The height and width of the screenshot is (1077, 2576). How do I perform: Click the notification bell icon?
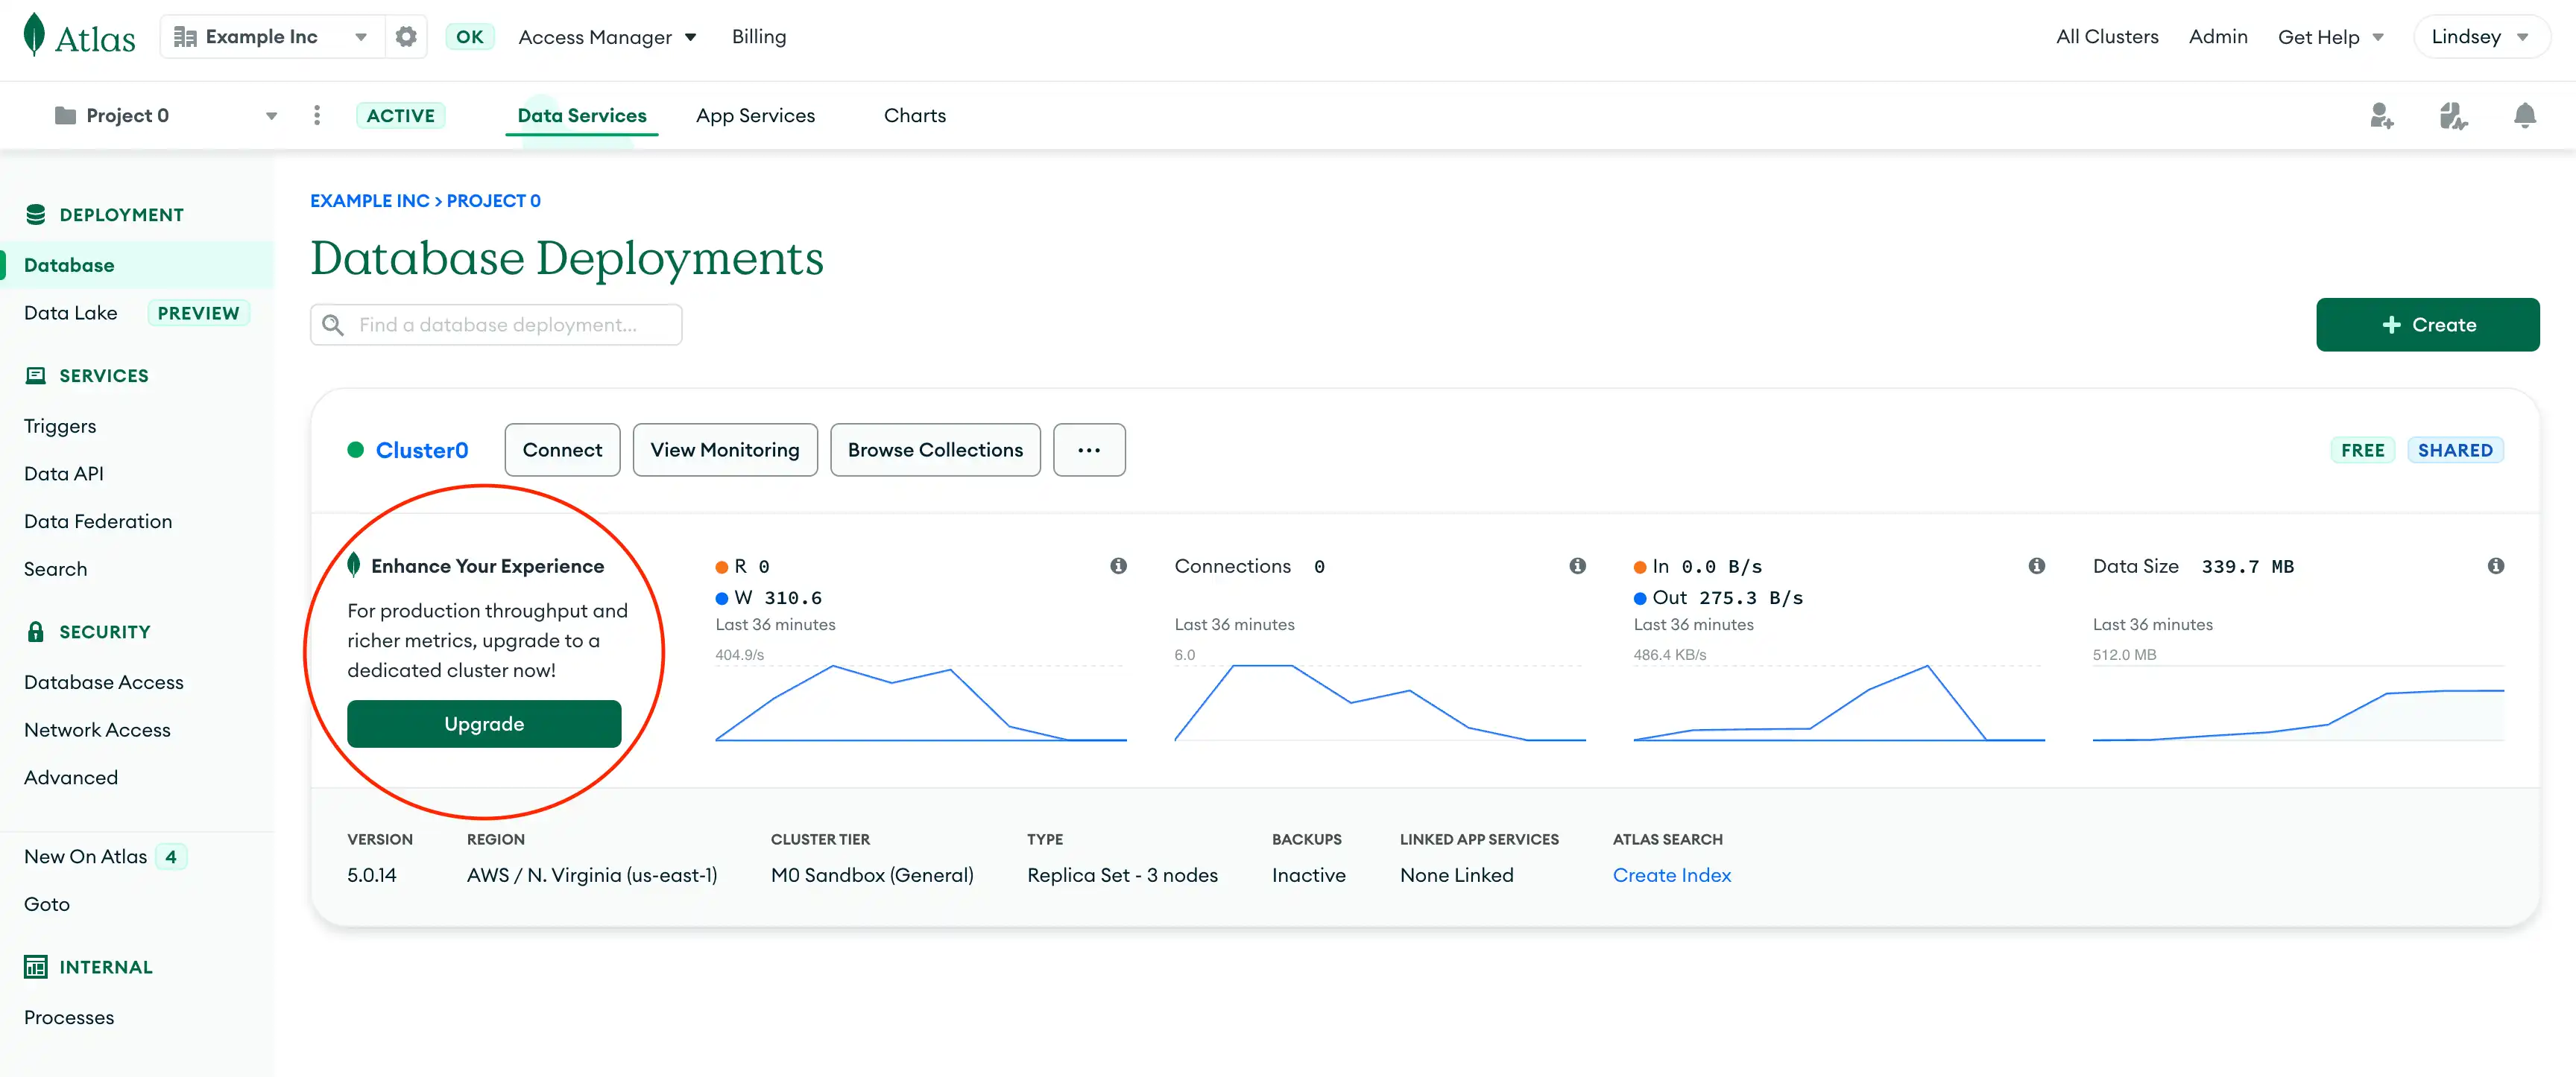pos(2523,115)
